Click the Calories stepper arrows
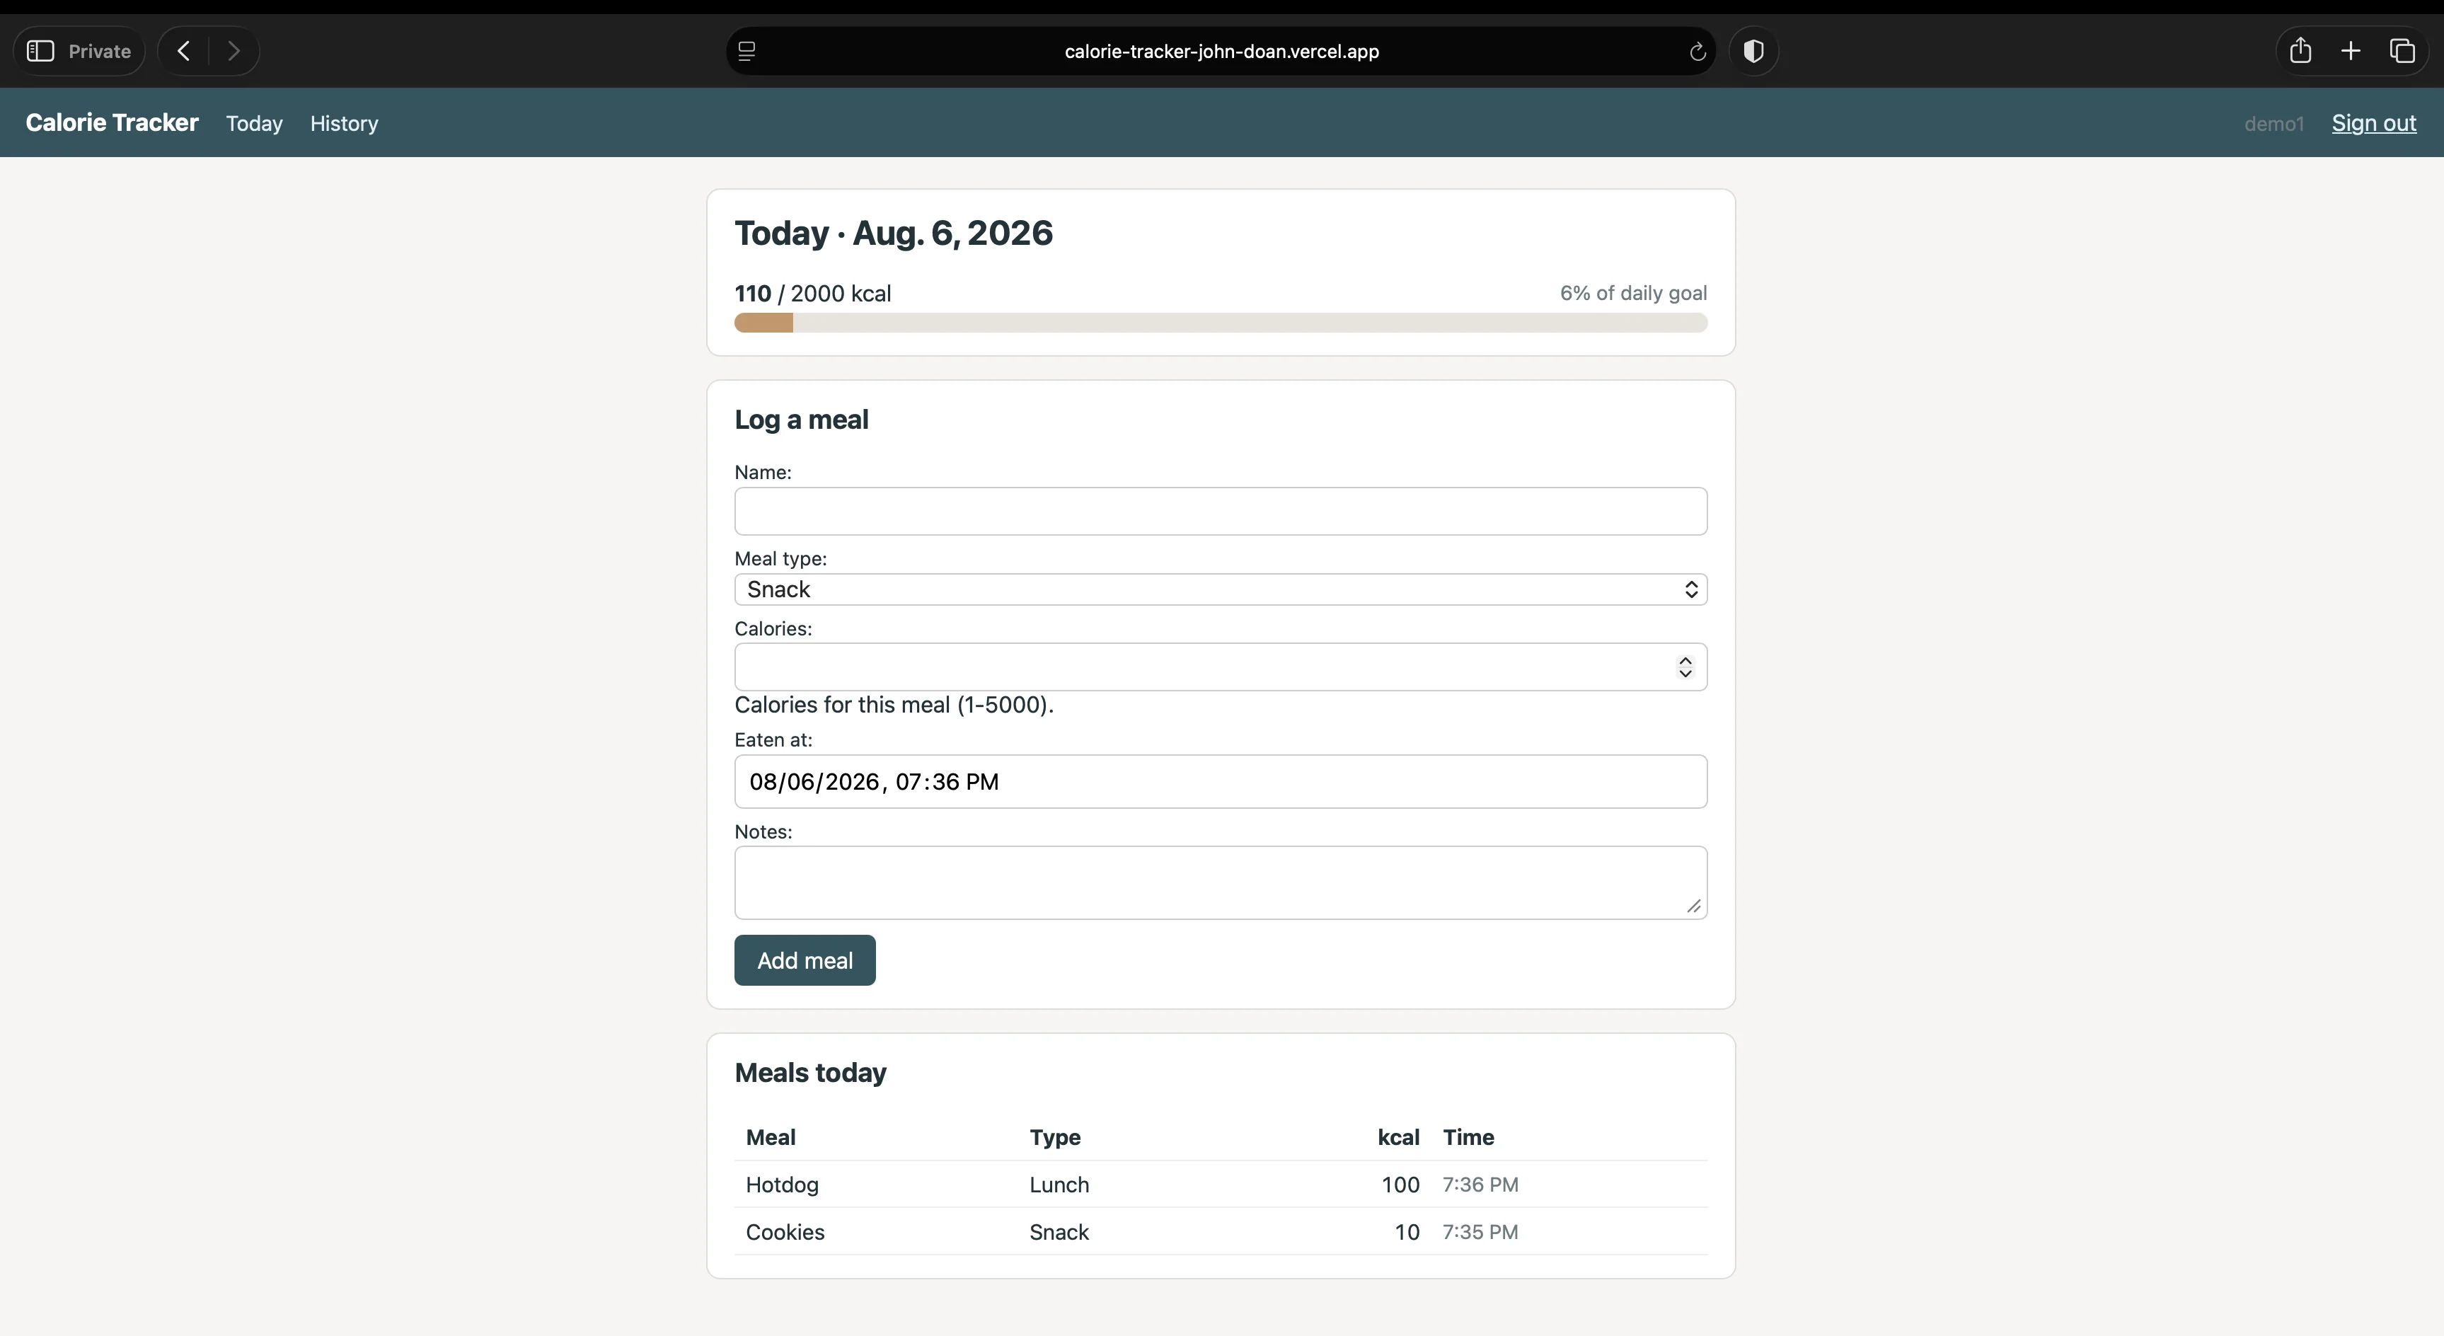2444x1336 pixels. [x=1685, y=667]
